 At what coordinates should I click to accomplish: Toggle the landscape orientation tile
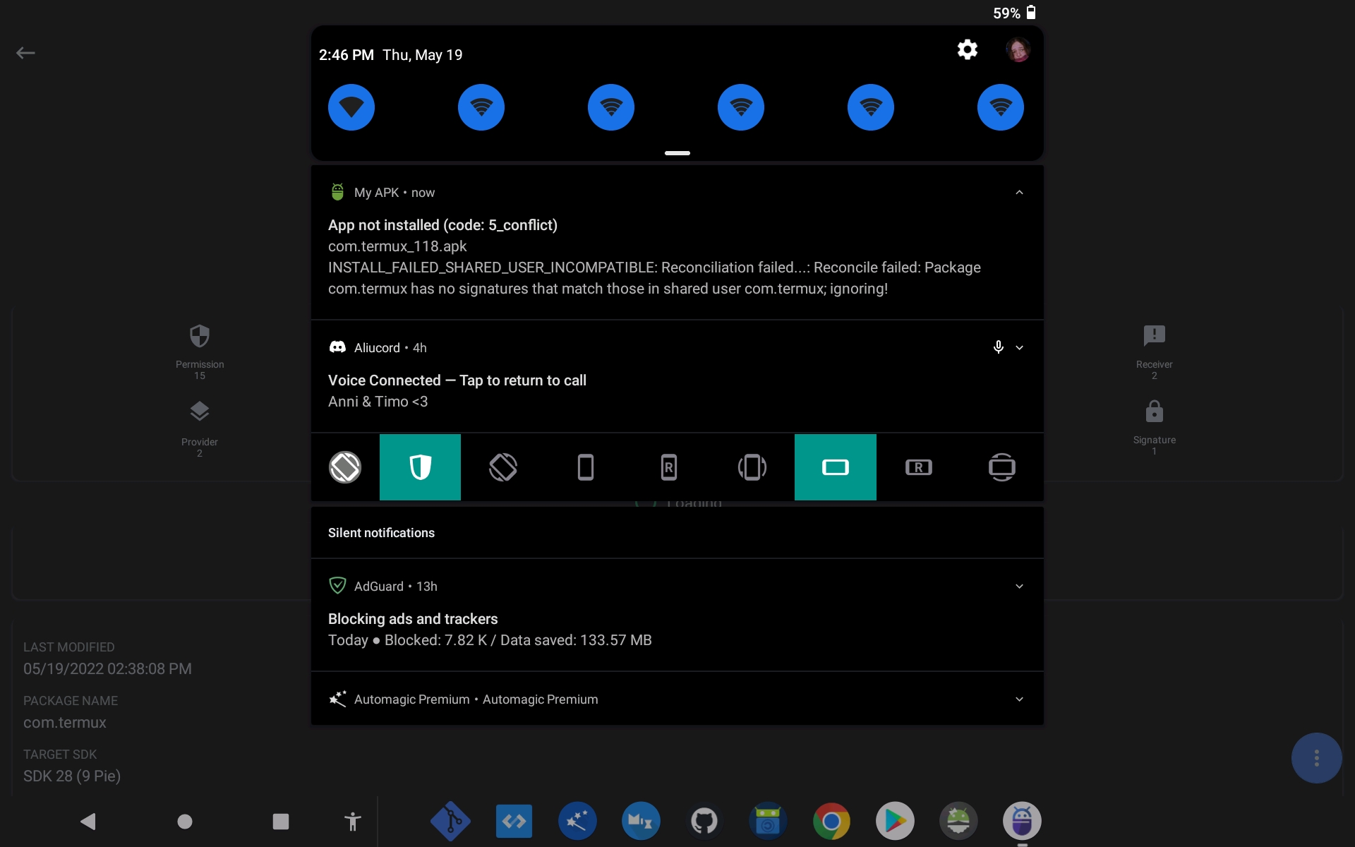pyautogui.click(x=835, y=467)
